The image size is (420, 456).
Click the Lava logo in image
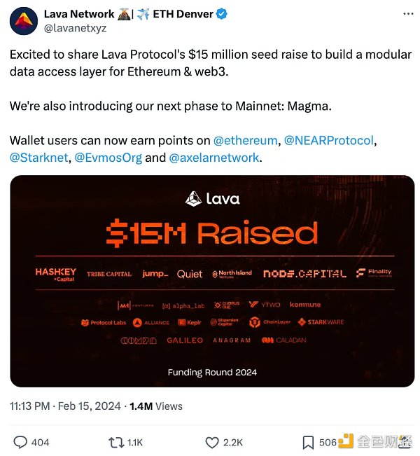[x=212, y=199]
